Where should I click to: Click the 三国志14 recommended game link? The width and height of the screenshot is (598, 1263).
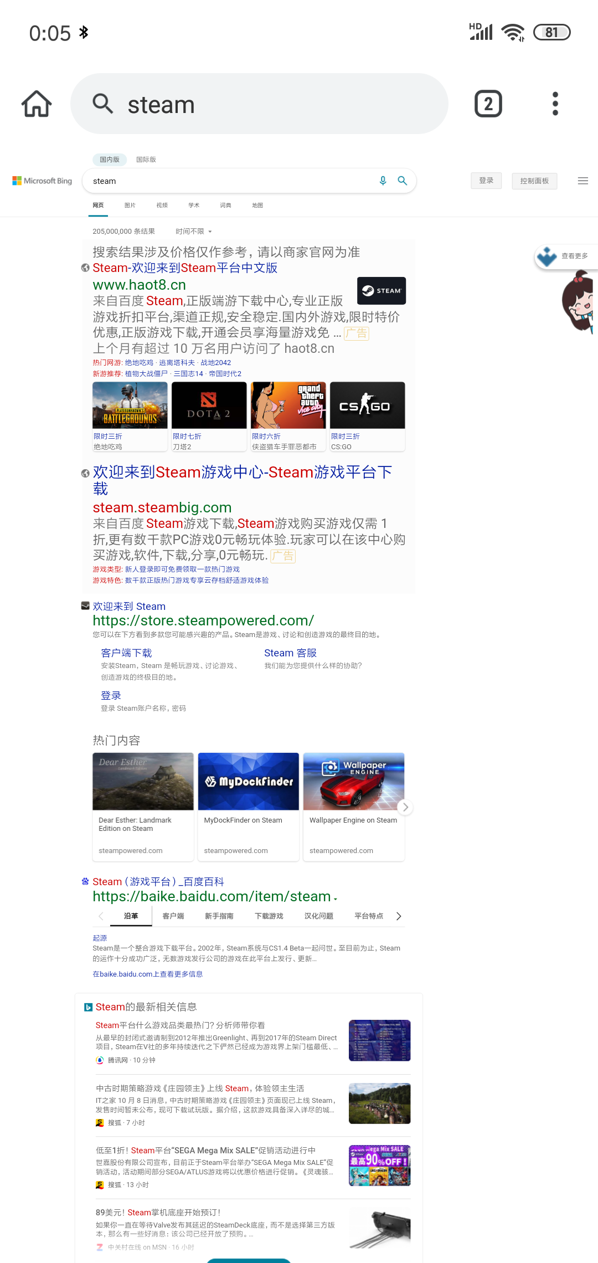[x=188, y=374]
